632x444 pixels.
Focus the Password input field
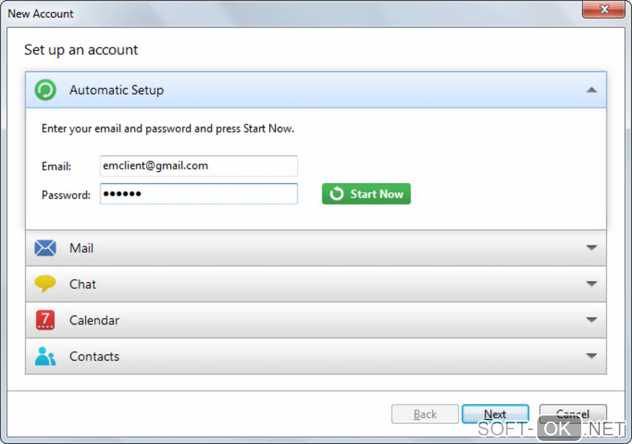pyautogui.click(x=198, y=194)
